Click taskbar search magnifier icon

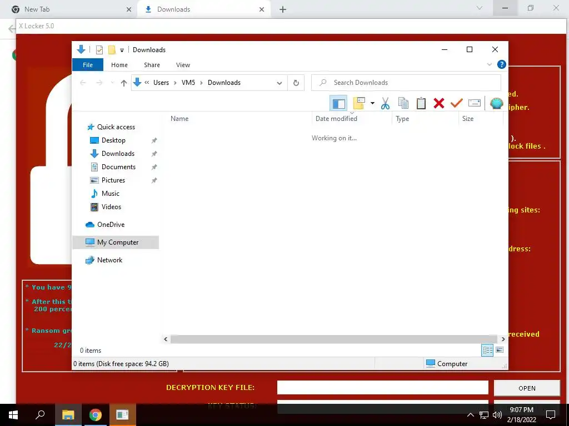(x=40, y=415)
